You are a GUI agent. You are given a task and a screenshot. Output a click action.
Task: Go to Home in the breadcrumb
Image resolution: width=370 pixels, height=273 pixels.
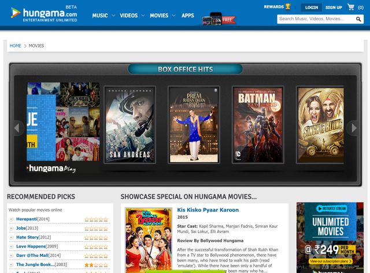[16, 46]
